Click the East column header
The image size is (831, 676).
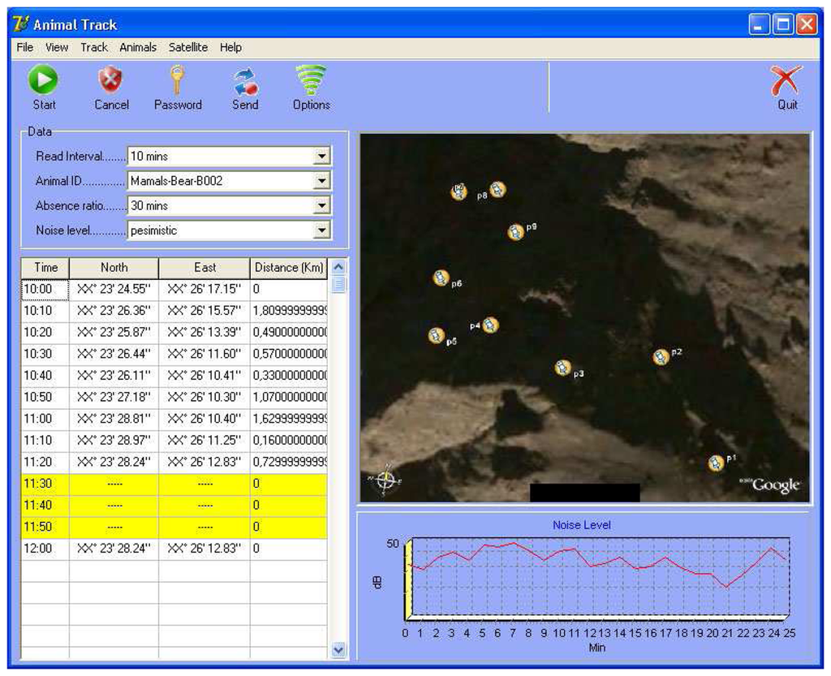[205, 268]
